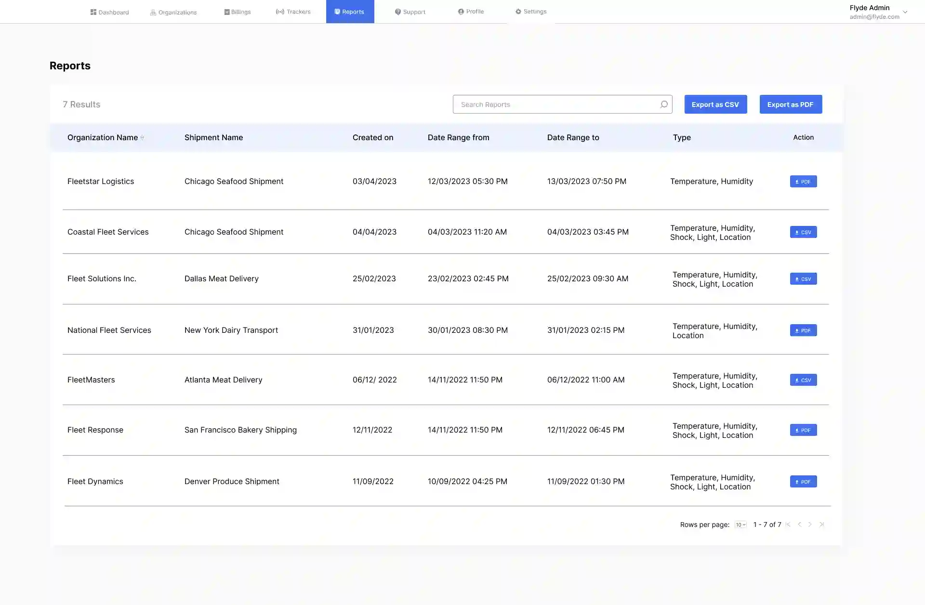Download PDF for Fleetstar Logistics report

click(803, 182)
